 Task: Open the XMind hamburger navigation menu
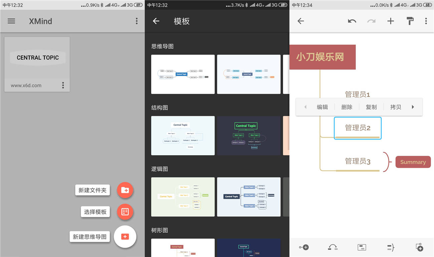click(x=11, y=21)
